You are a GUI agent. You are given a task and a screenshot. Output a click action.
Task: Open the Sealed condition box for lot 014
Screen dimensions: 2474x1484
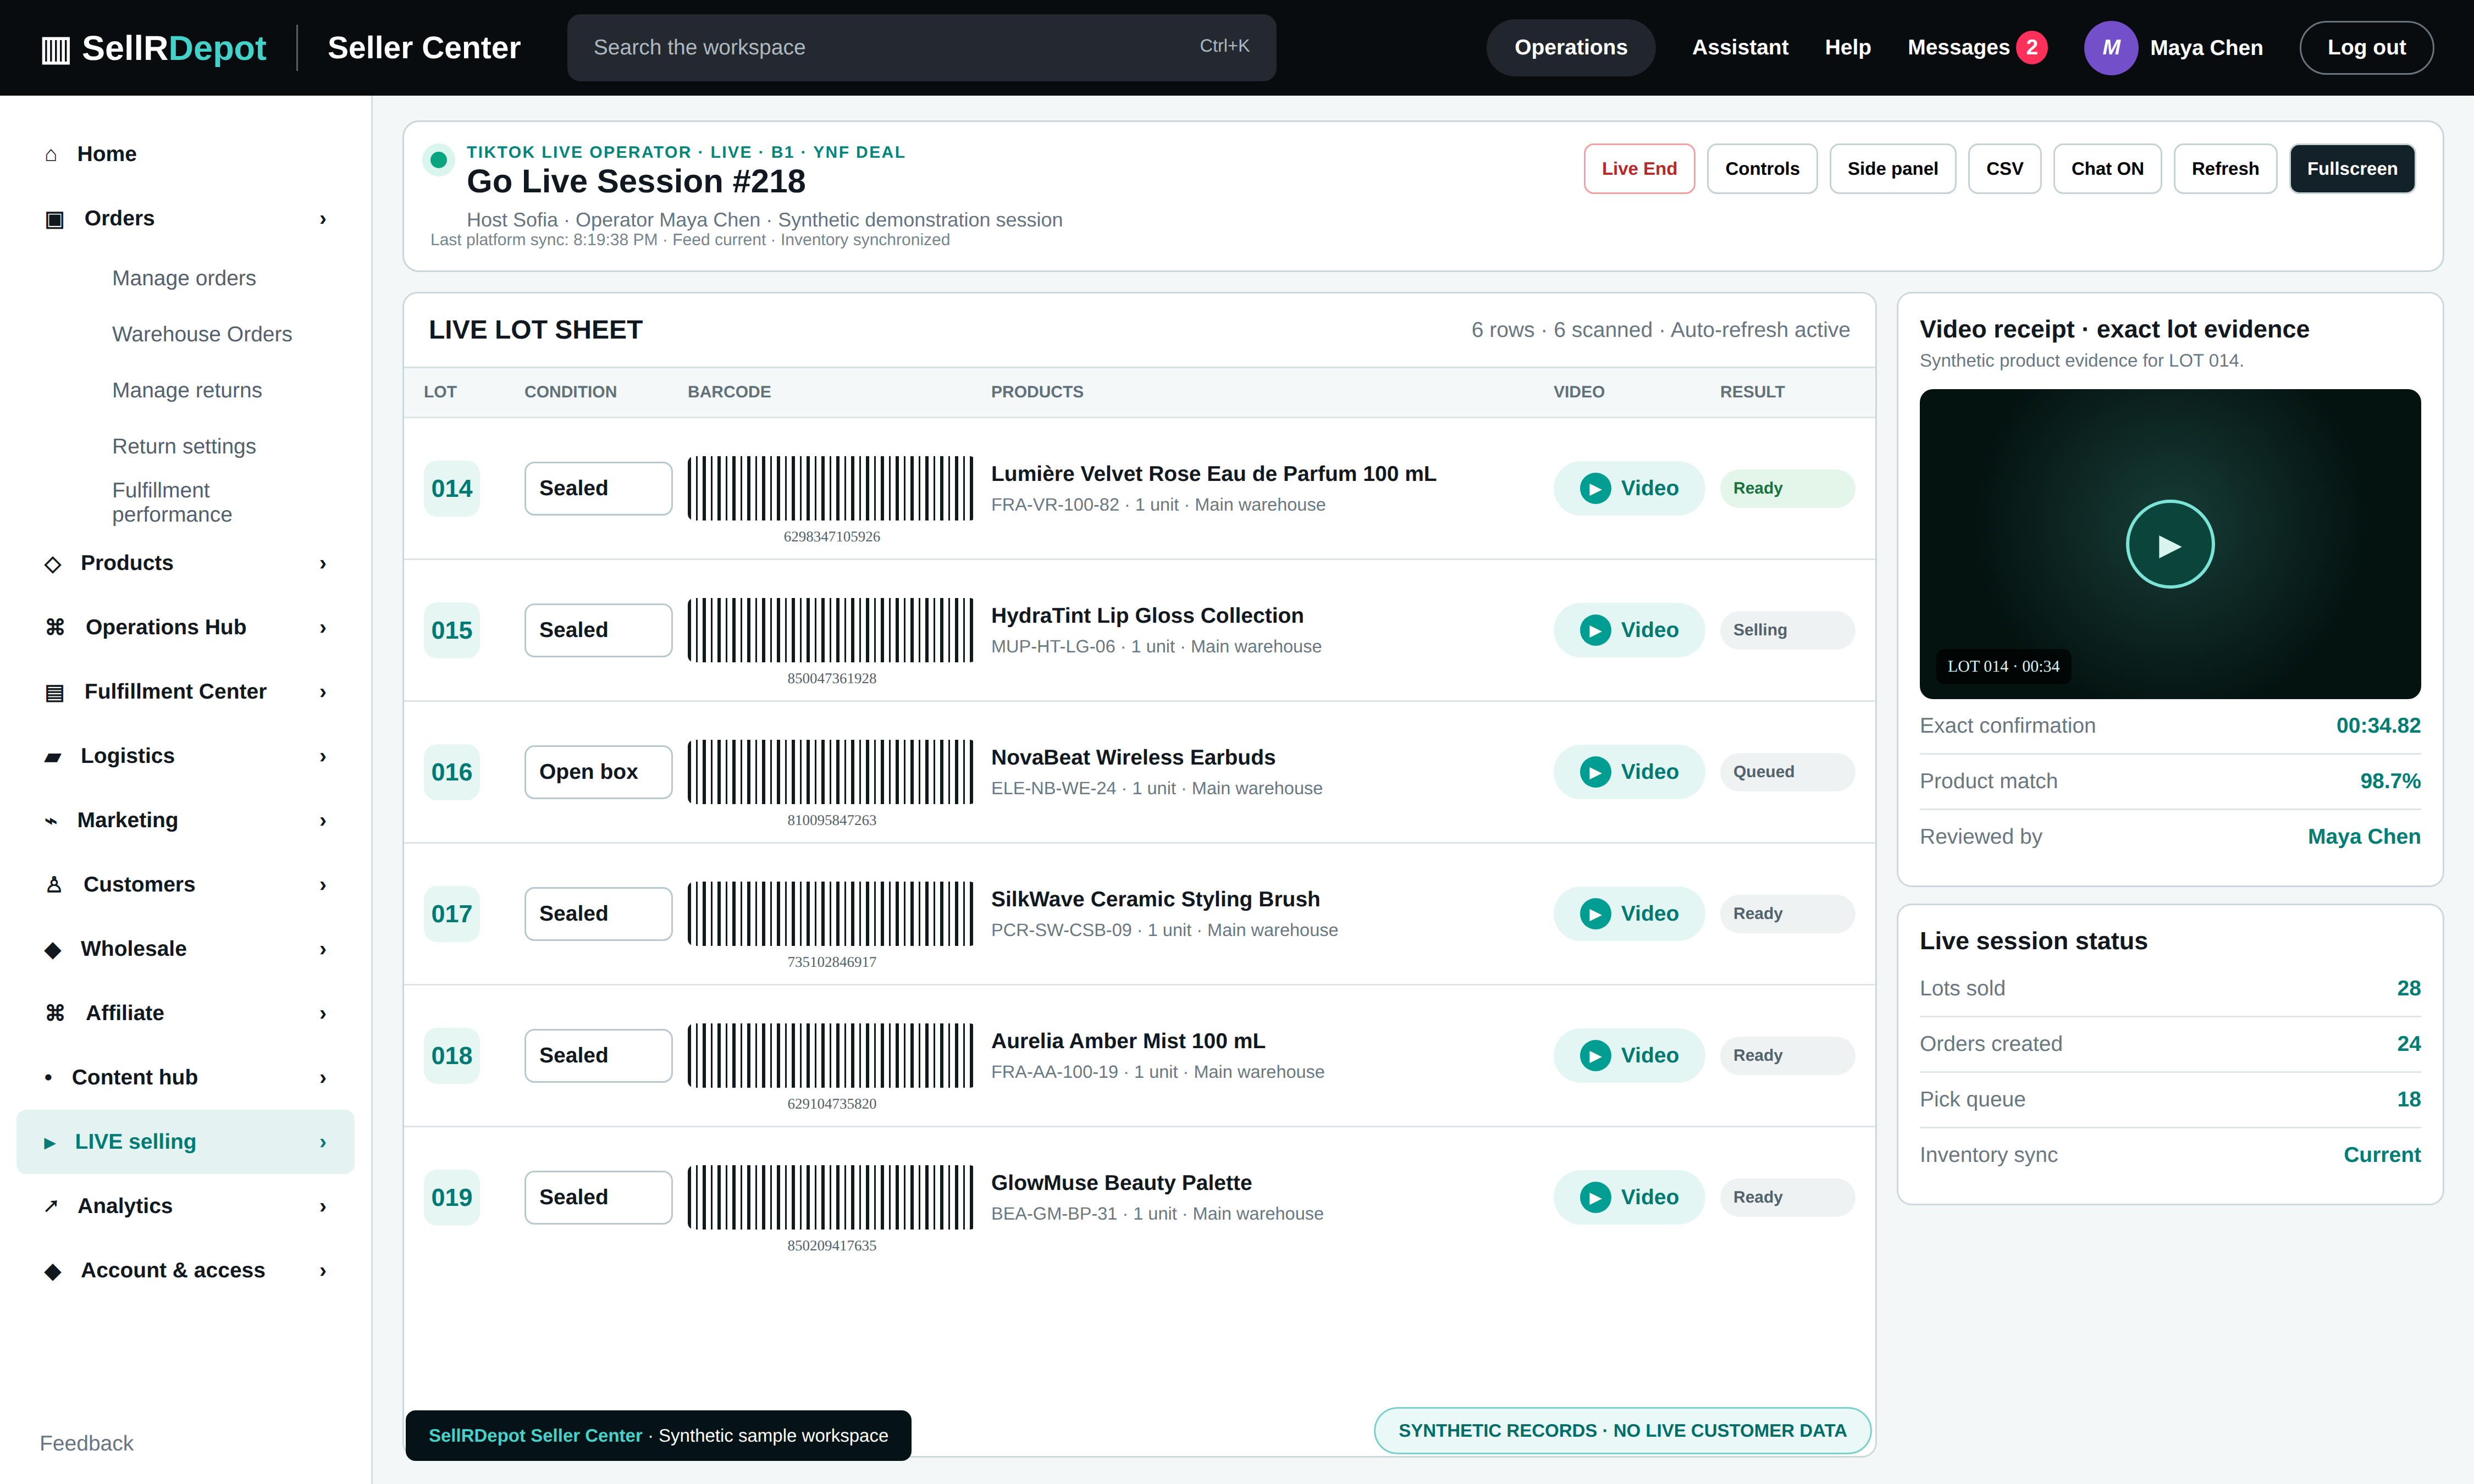pyautogui.click(x=598, y=488)
